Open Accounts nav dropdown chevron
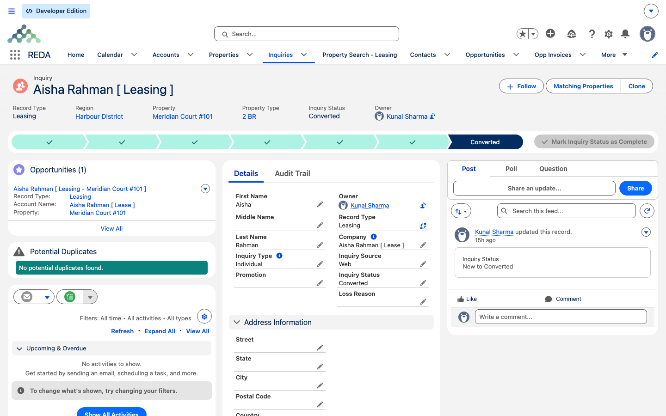The height and width of the screenshot is (416, 666). point(191,55)
